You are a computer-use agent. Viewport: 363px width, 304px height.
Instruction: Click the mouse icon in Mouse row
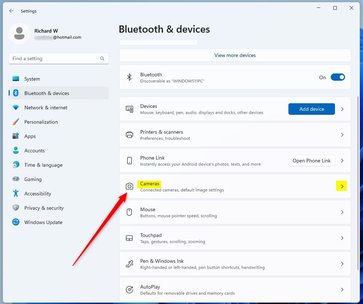pos(129,212)
